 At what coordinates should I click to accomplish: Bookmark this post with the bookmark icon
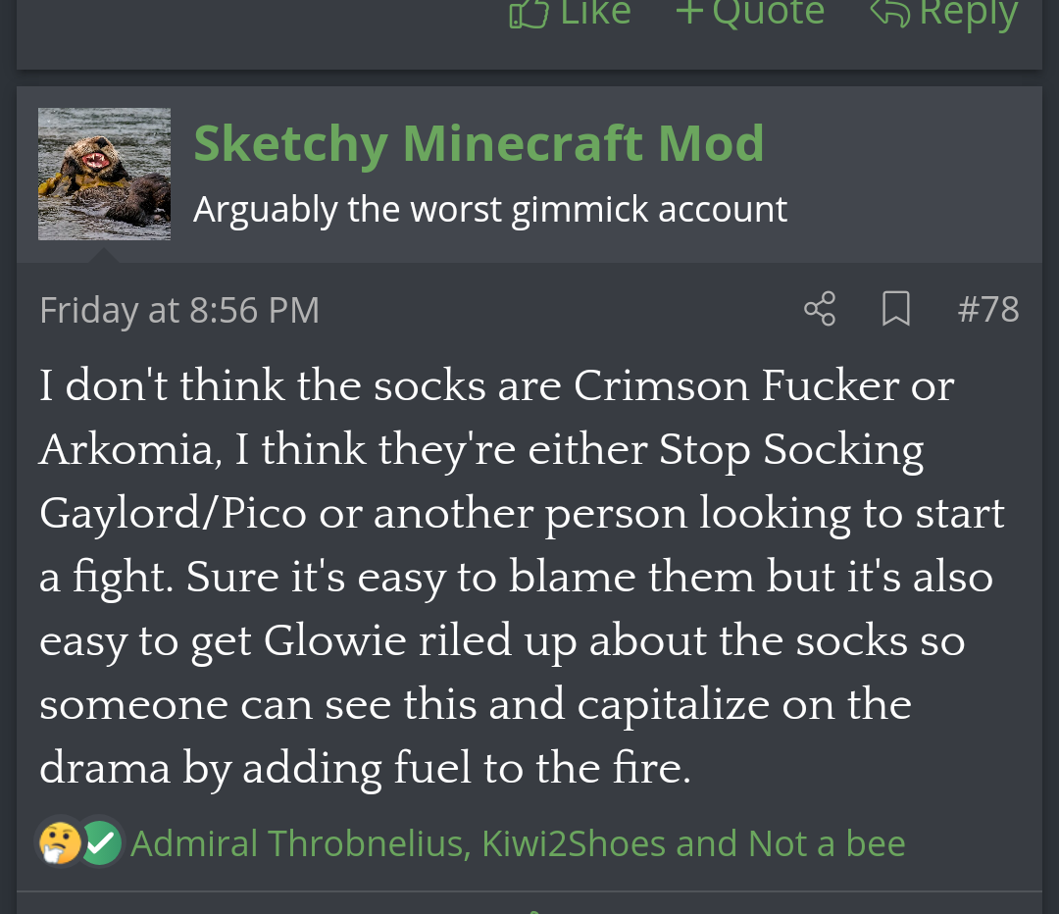click(x=895, y=309)
